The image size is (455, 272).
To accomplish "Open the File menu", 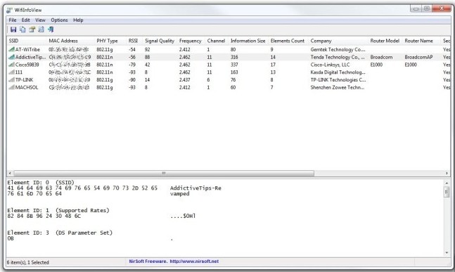I will [x=13, y=20].
